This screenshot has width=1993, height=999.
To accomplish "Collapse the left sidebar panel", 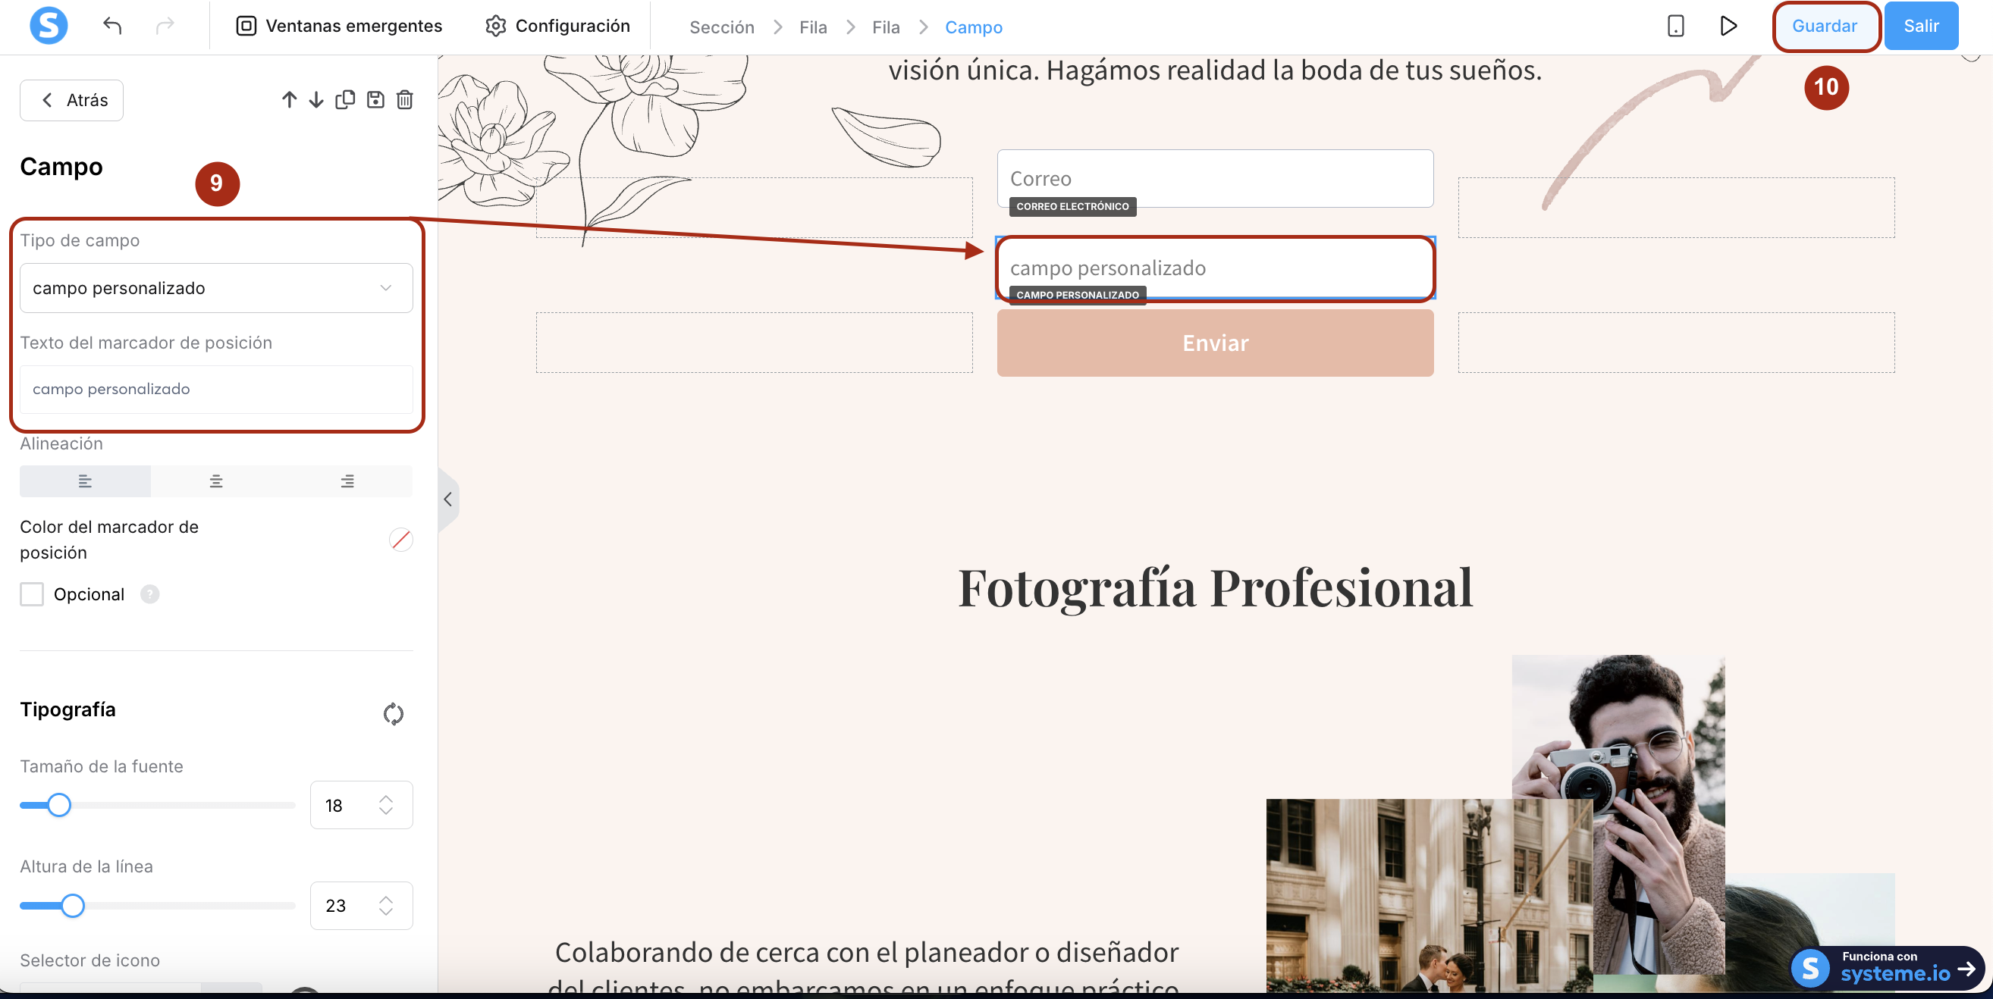I will click(x=447, y=500).
